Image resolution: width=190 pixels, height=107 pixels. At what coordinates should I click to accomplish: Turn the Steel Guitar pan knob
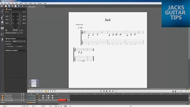37,96
